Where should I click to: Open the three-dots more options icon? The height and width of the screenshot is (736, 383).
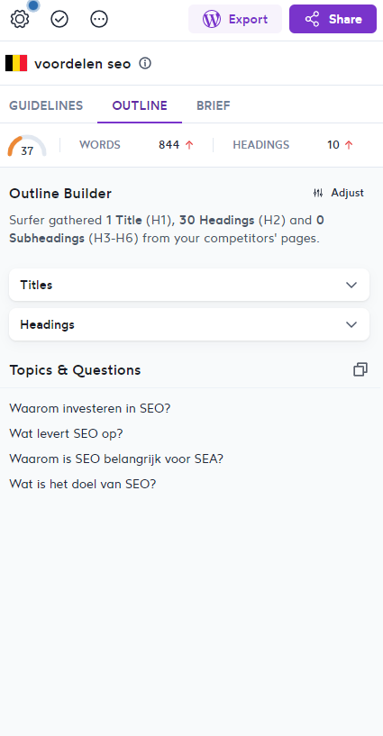99,19
